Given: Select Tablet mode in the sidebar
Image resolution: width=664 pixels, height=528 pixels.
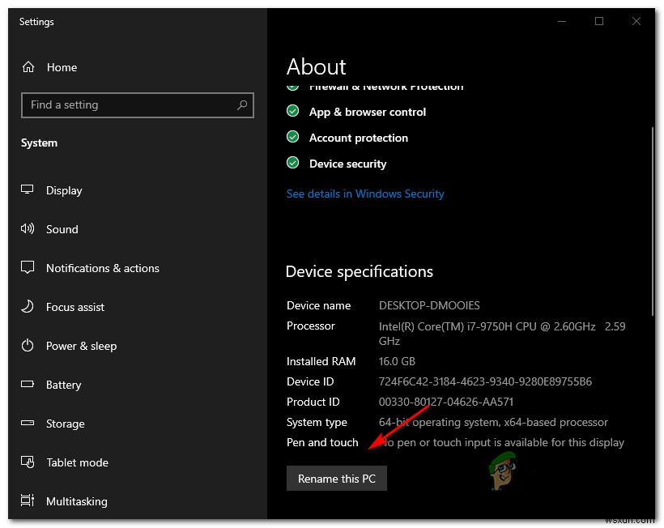Looking at the screenshot, I should pos(77,462).
